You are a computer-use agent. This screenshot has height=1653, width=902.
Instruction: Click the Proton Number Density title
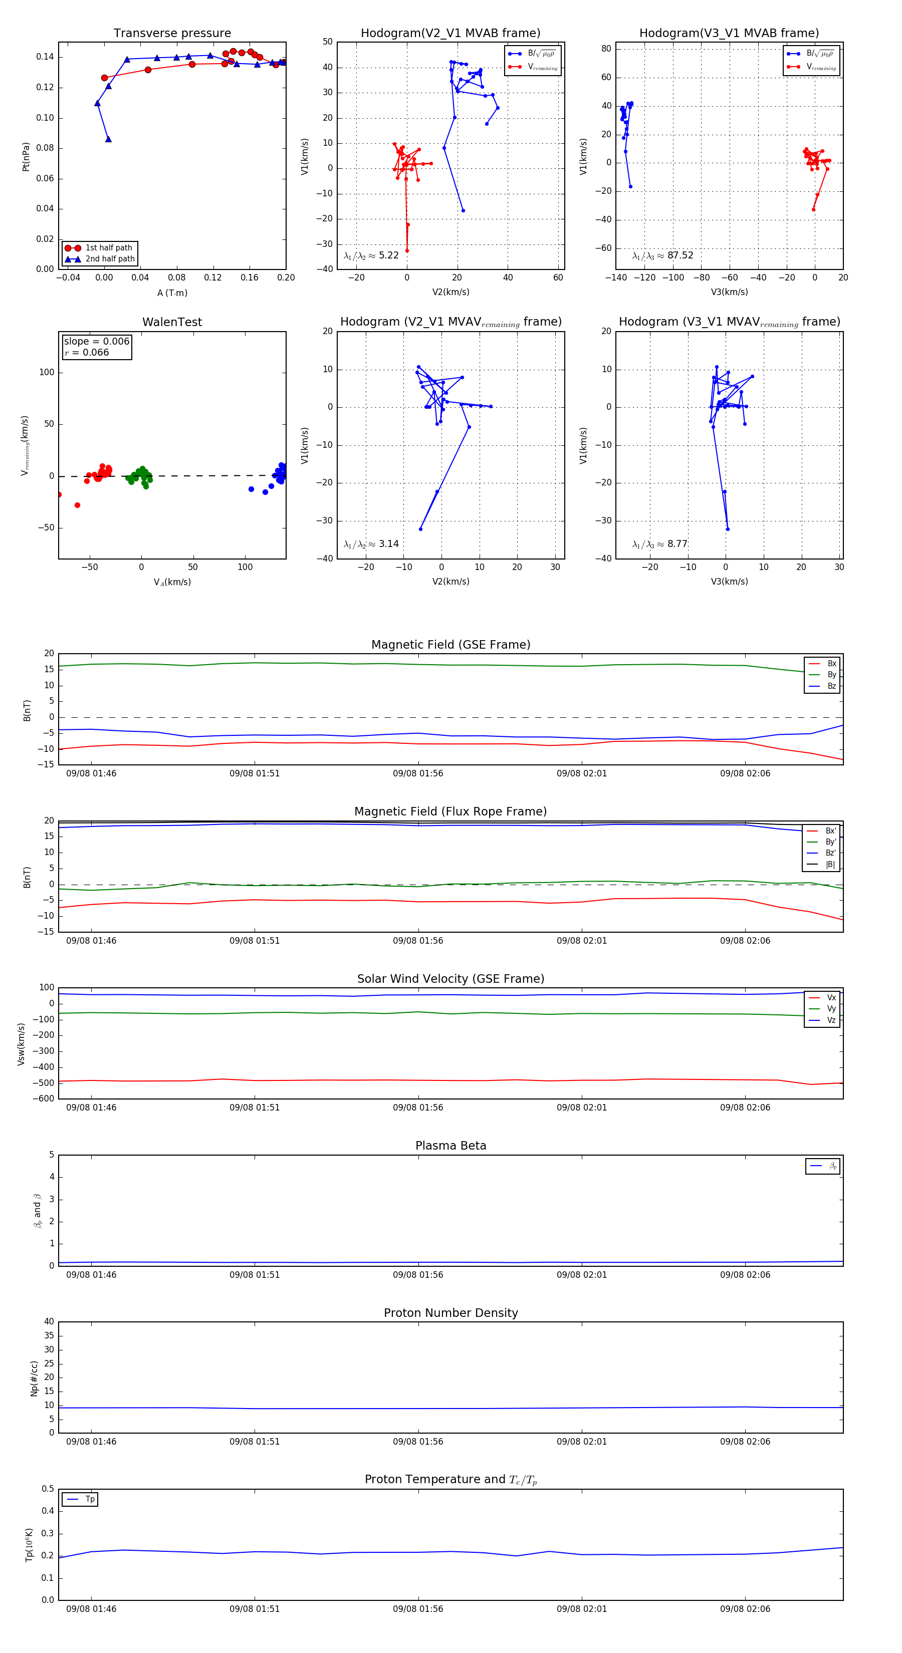point(450,1313)
